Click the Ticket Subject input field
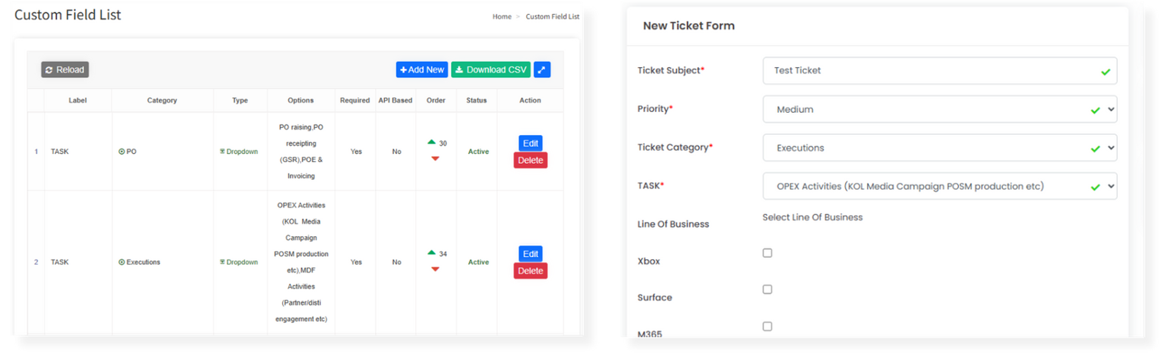 (933, 71)
